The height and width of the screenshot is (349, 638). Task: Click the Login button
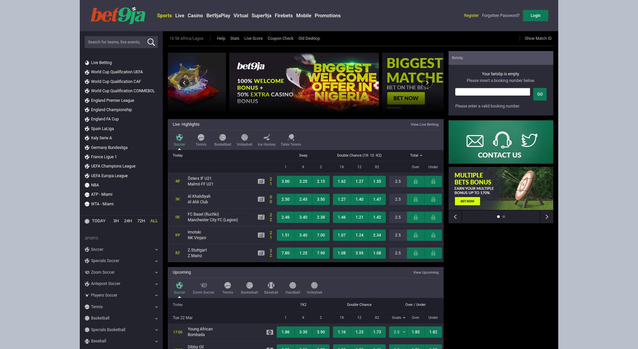click(536, 16)
